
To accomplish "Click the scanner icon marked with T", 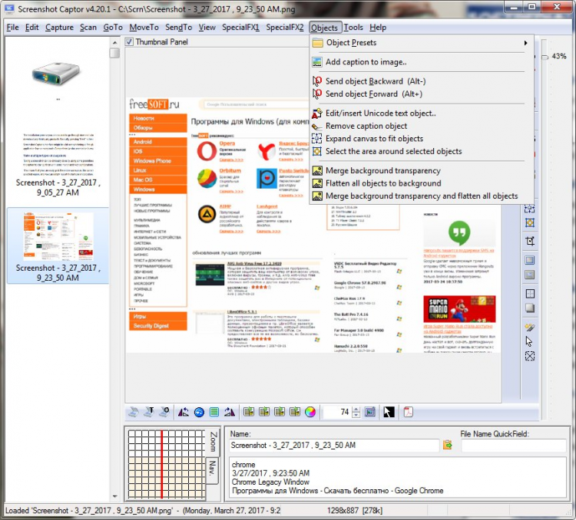I will (x=149, y=412).
